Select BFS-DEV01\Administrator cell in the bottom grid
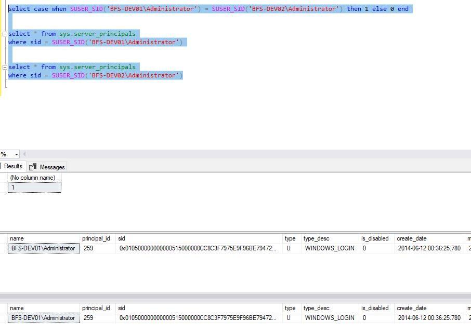Viewport: 471px width, 334px height. coord(44,318)
